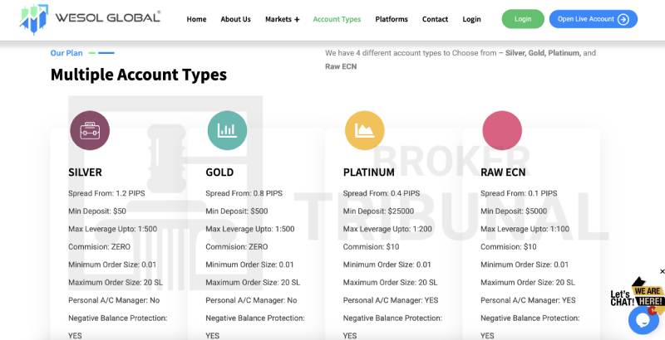Click the Multiple Account Types heading
The height and width of the screenshot is (340, 665).
click(x=139, y=75)
